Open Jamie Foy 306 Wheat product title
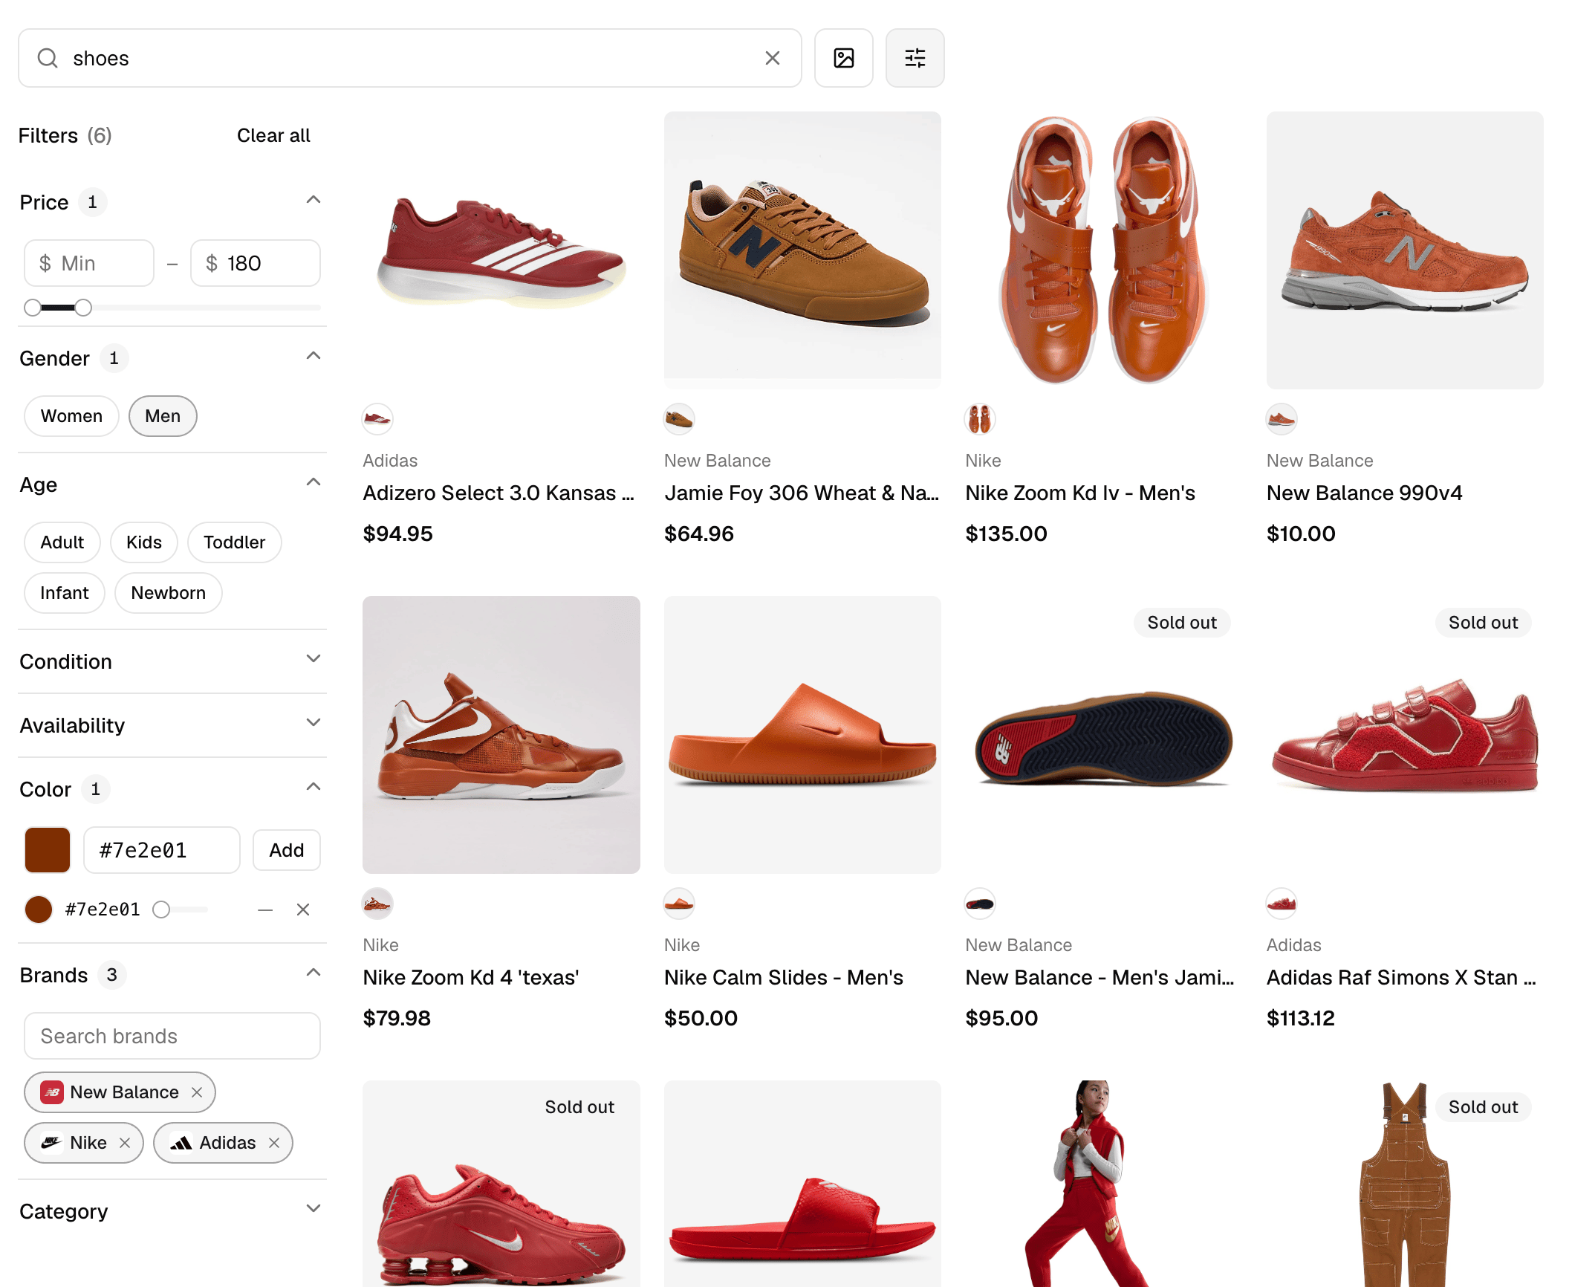 tap(802, 493)
